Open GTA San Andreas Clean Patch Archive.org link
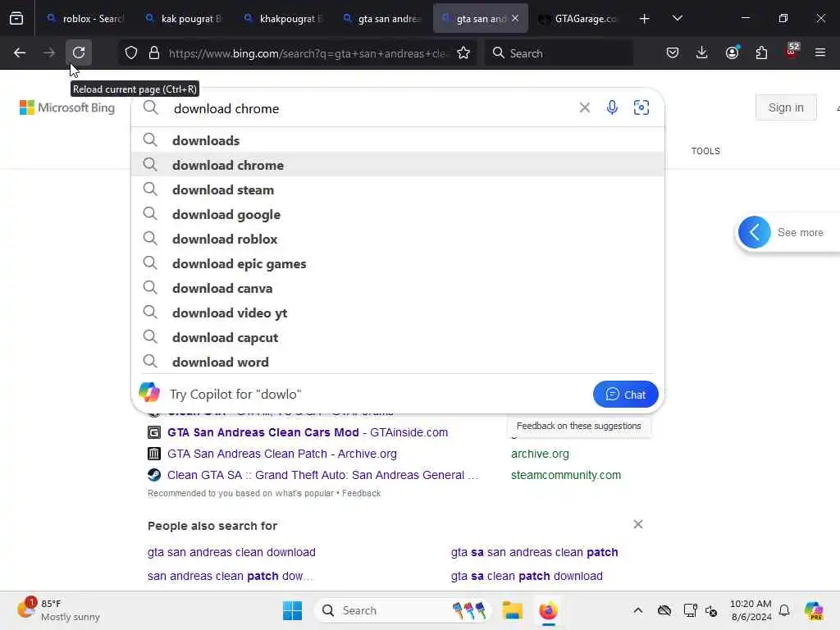The height and width of the screenshot is (630, 840). (x=282, y=454)
